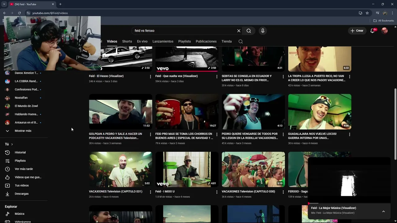Open options menu for VACAXIONES CAPITULO 031 video

150,192
